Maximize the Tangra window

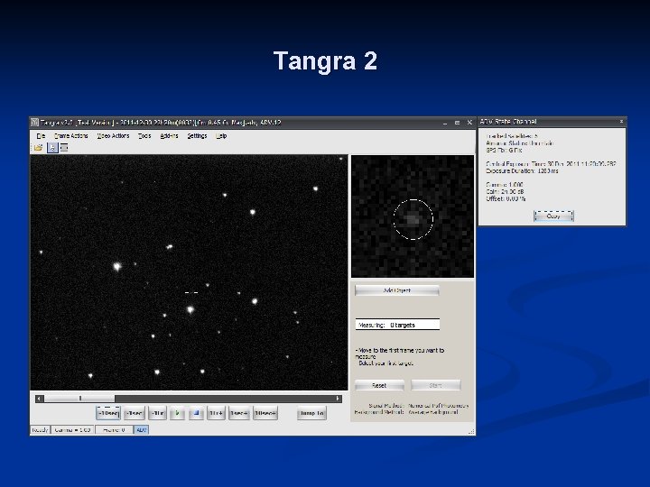click(x=457, y=123)
